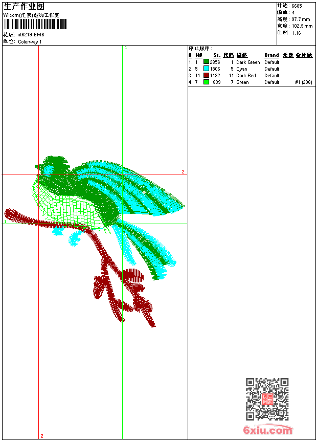Click the #1 (206) sequin entry

(x=304, y=82)
